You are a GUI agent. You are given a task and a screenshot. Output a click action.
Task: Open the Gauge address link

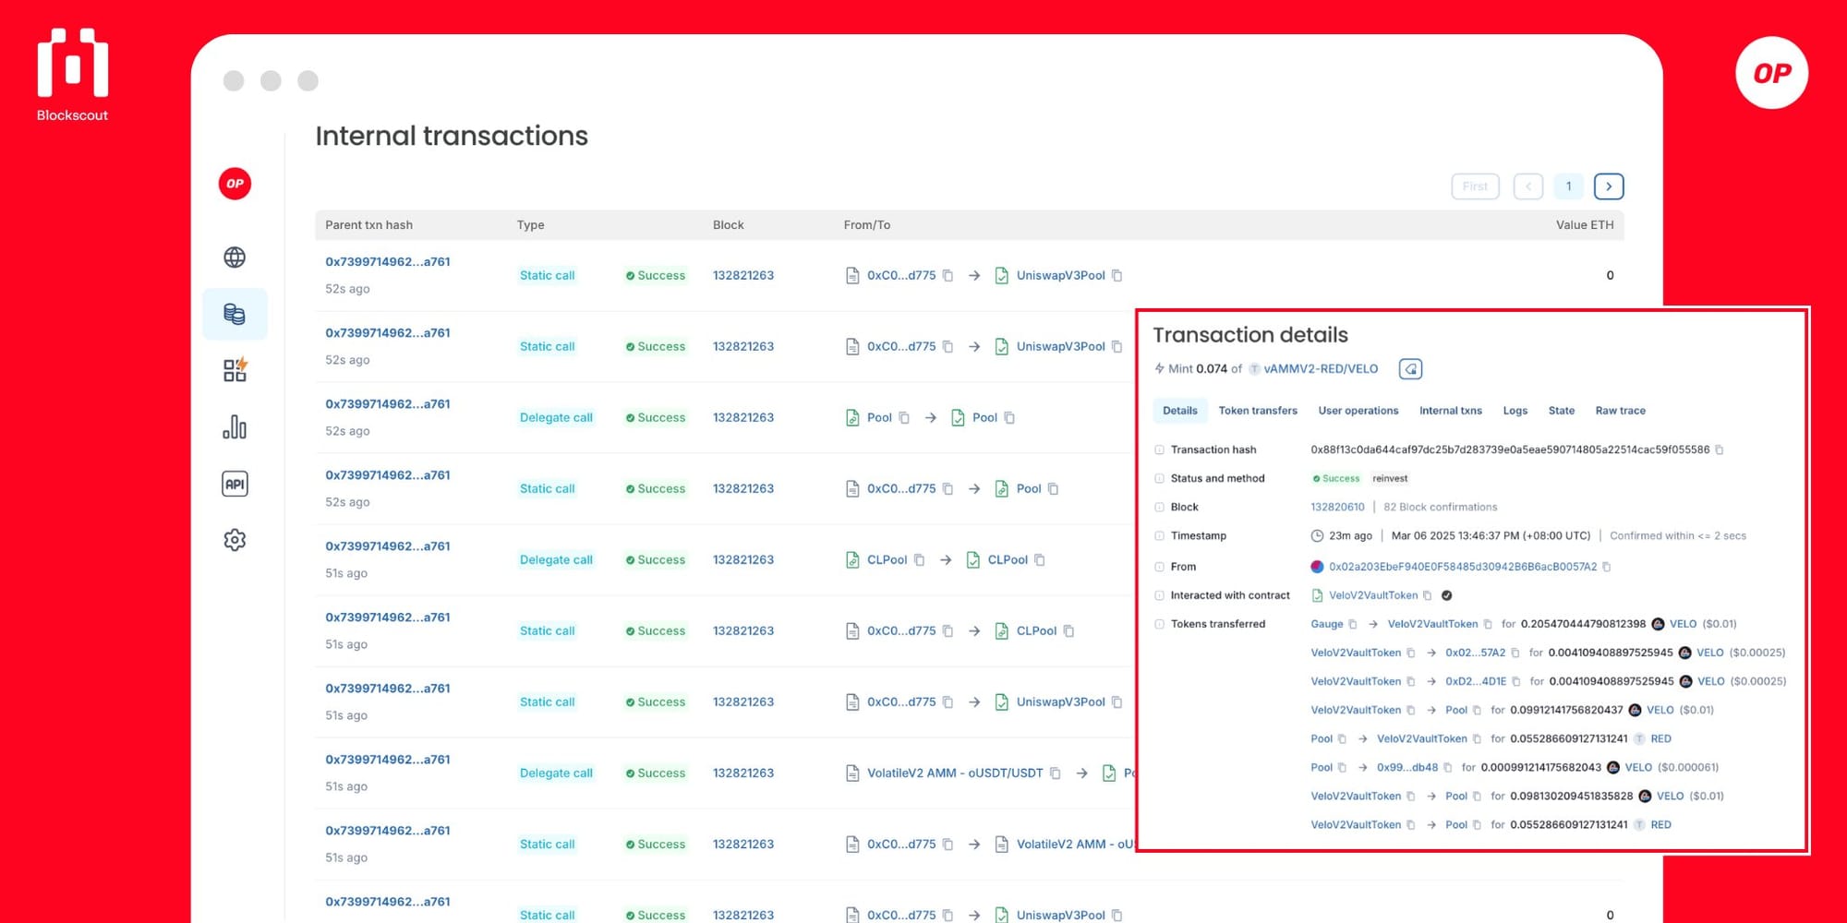[1327, 624]
